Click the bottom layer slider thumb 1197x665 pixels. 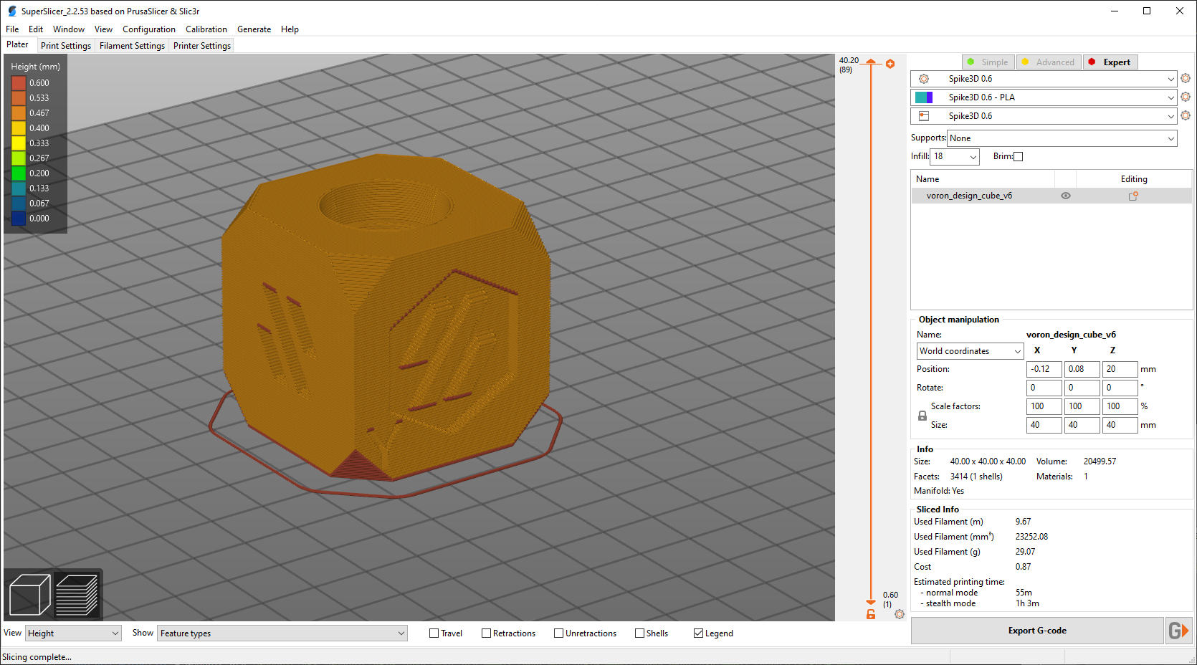[871, 602]
